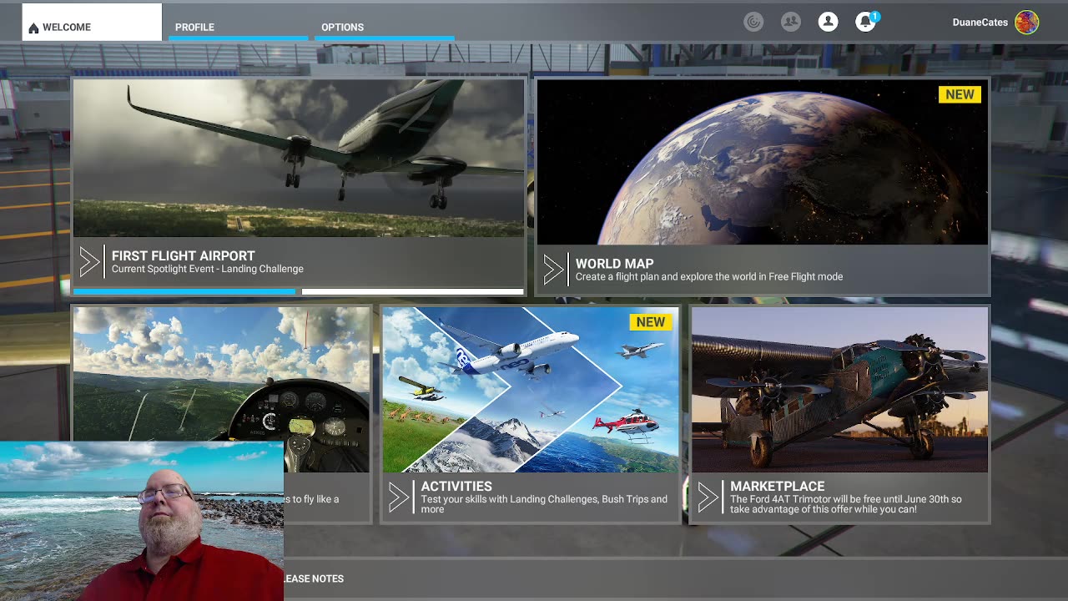Click the Activities title text

456,487
